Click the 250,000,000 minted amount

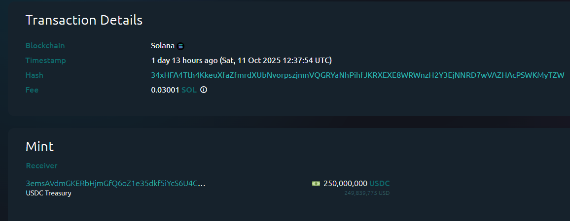coord(345,184)
